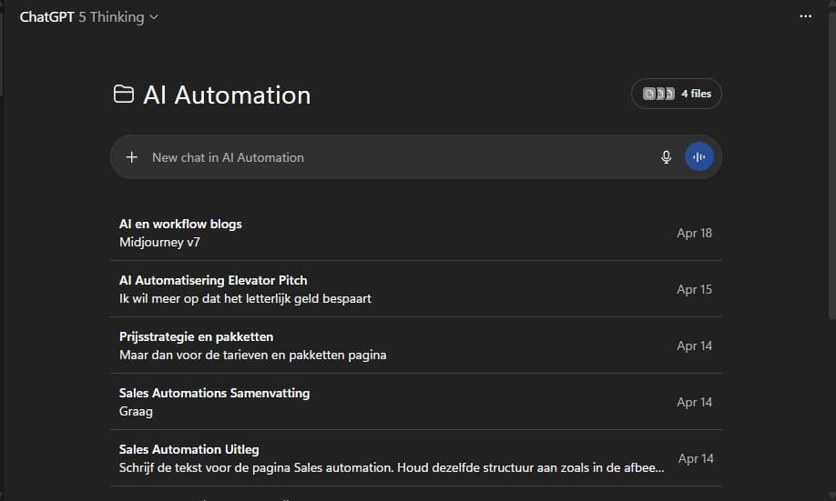Click the folder icon beside AI Automation
The height and width of the screenshot is (501, 836).
point(123,95)
